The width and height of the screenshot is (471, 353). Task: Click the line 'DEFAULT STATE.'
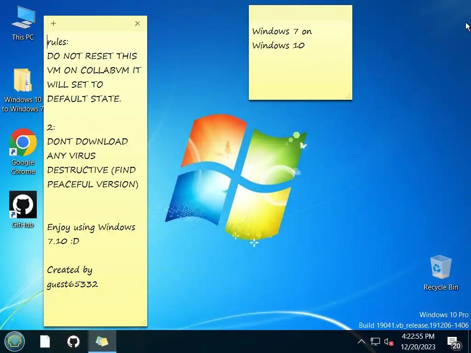tap(84, 99)
